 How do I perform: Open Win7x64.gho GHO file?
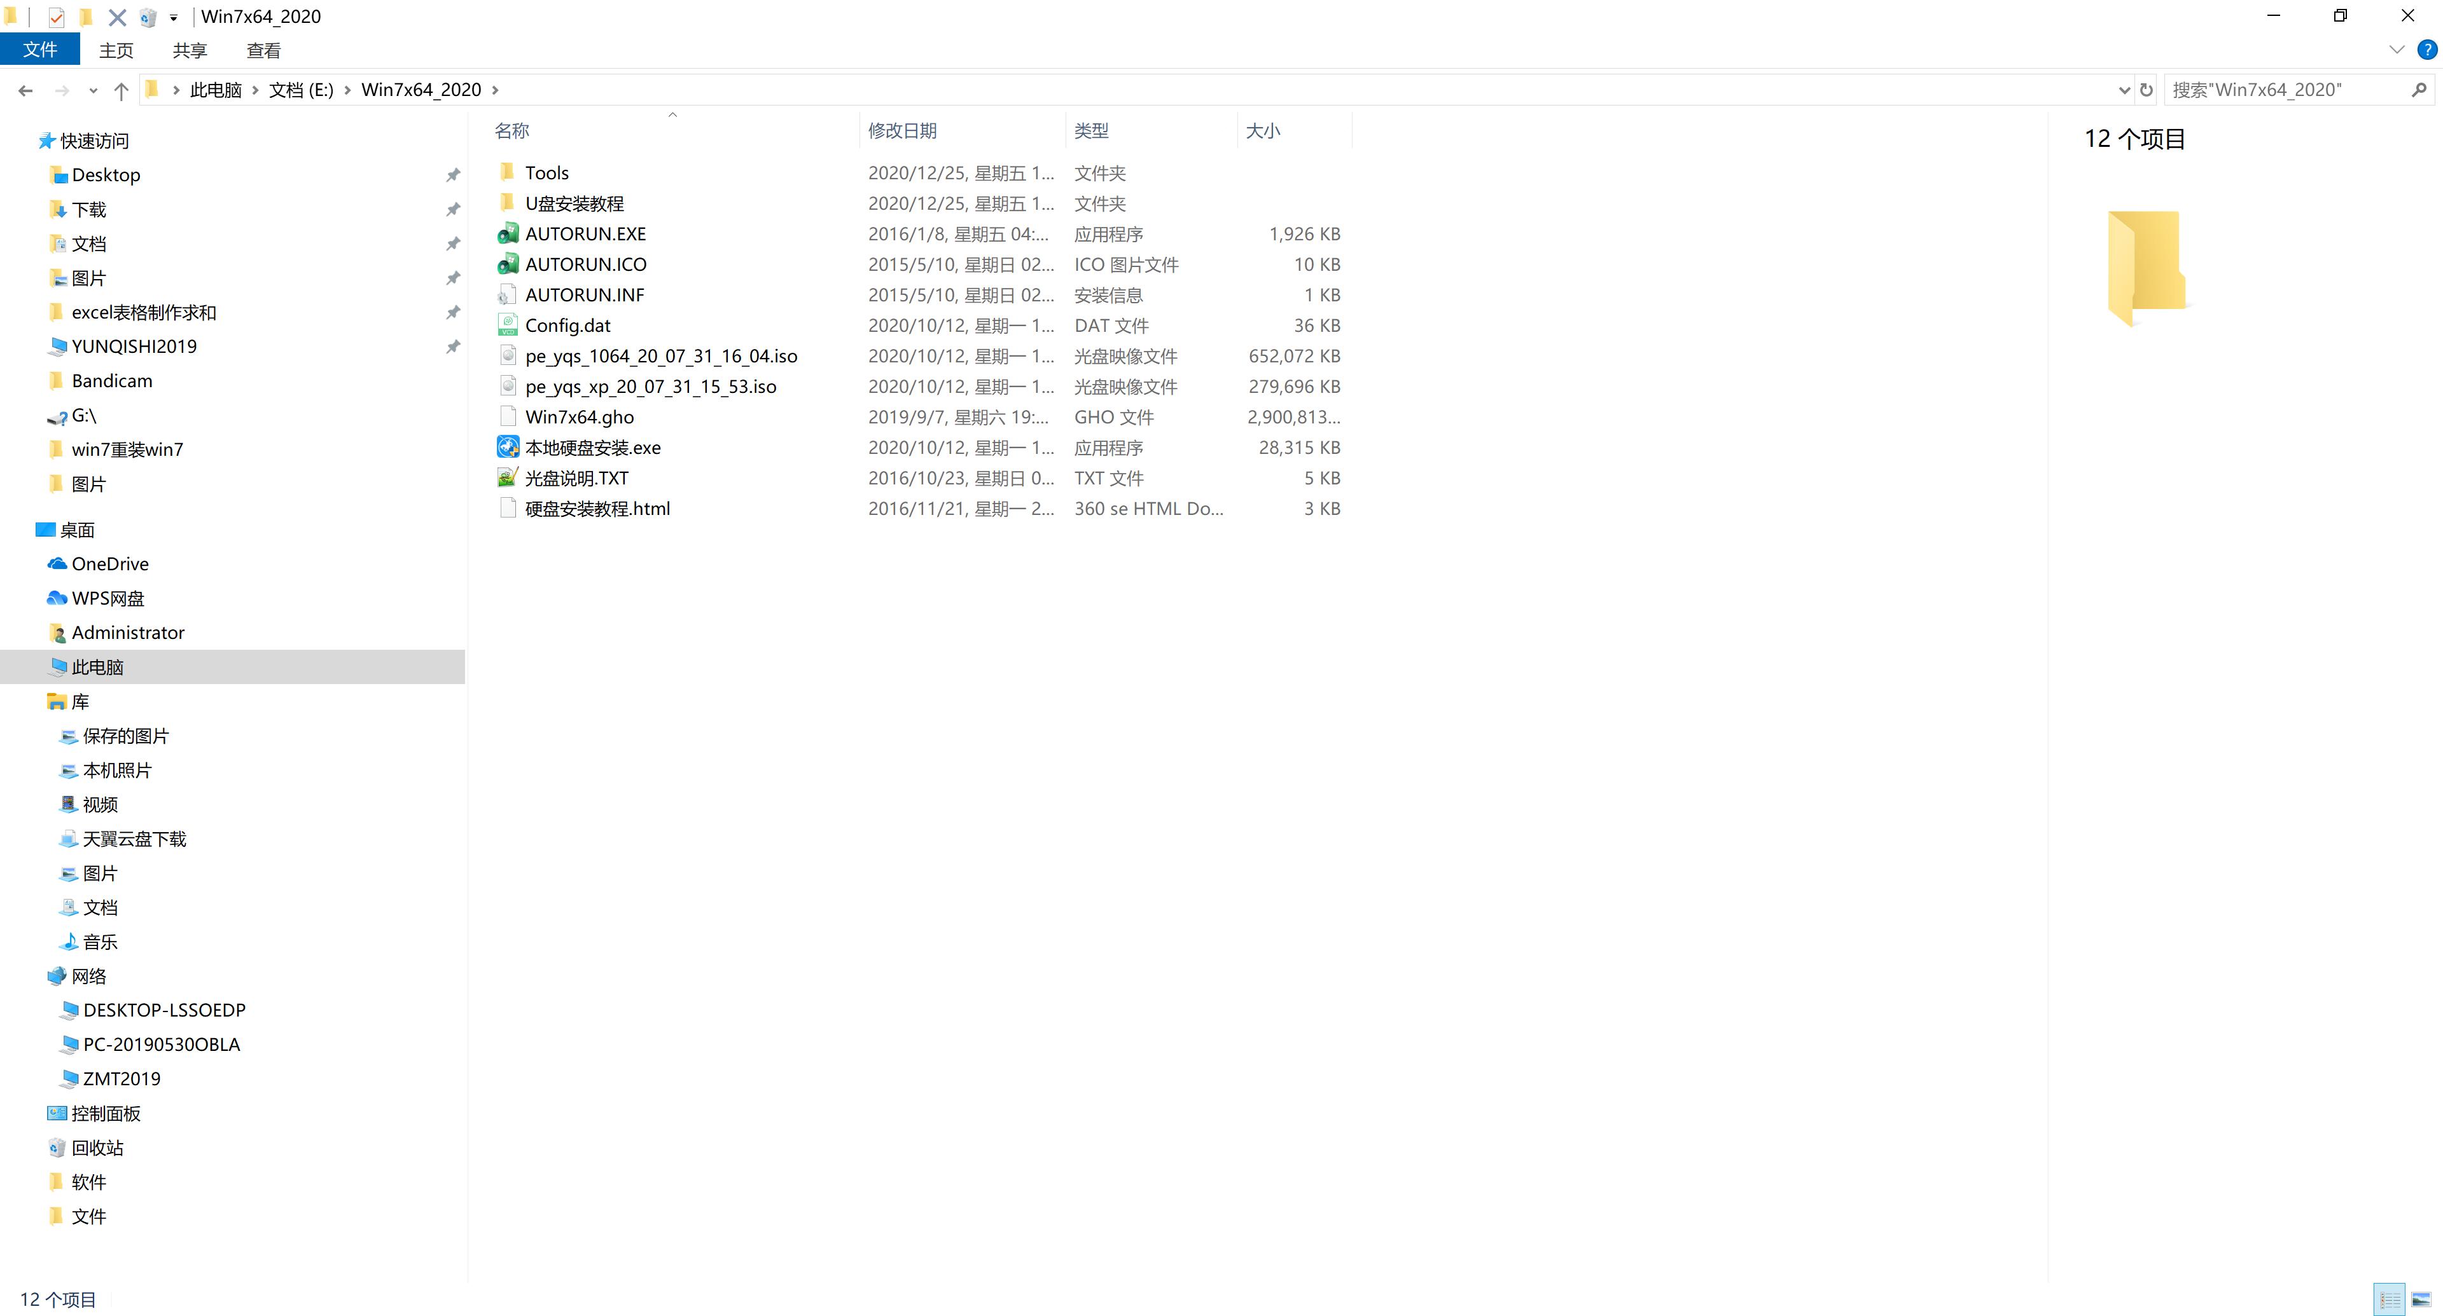(x=579, y=416)
